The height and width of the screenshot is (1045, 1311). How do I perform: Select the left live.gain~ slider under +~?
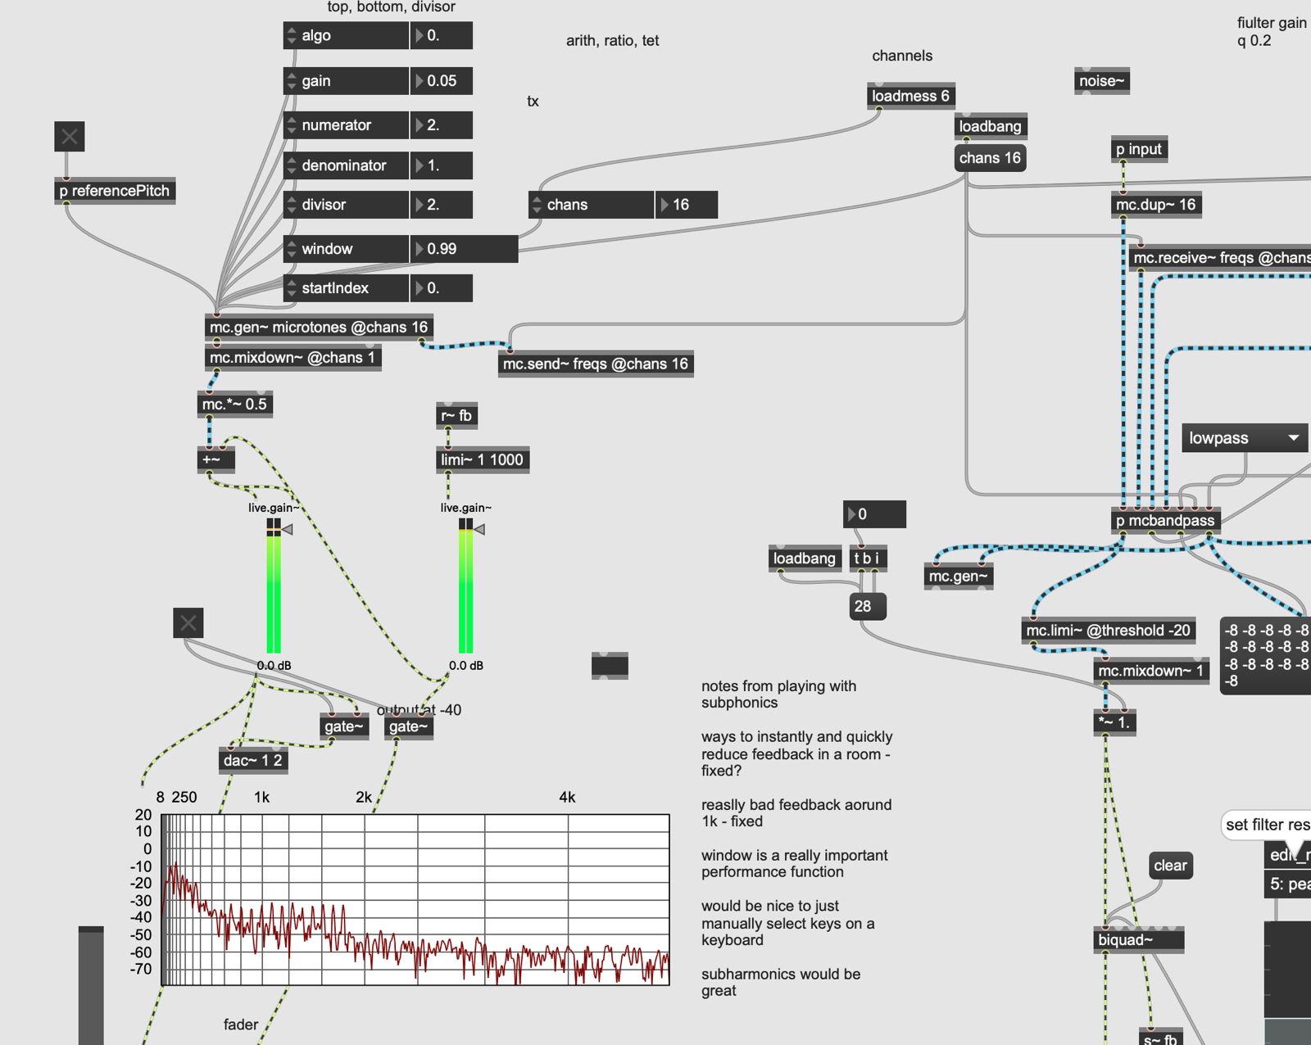click(274, 586)
